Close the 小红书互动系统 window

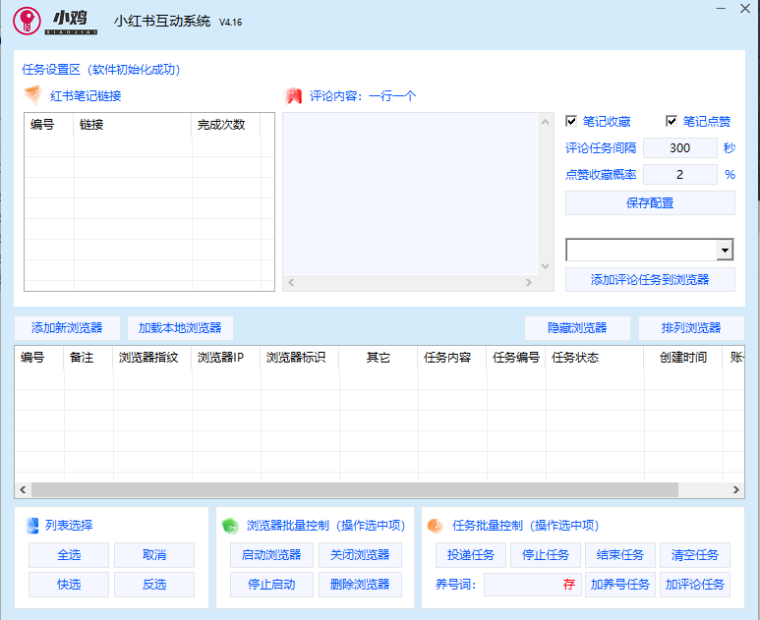(745, 9)
